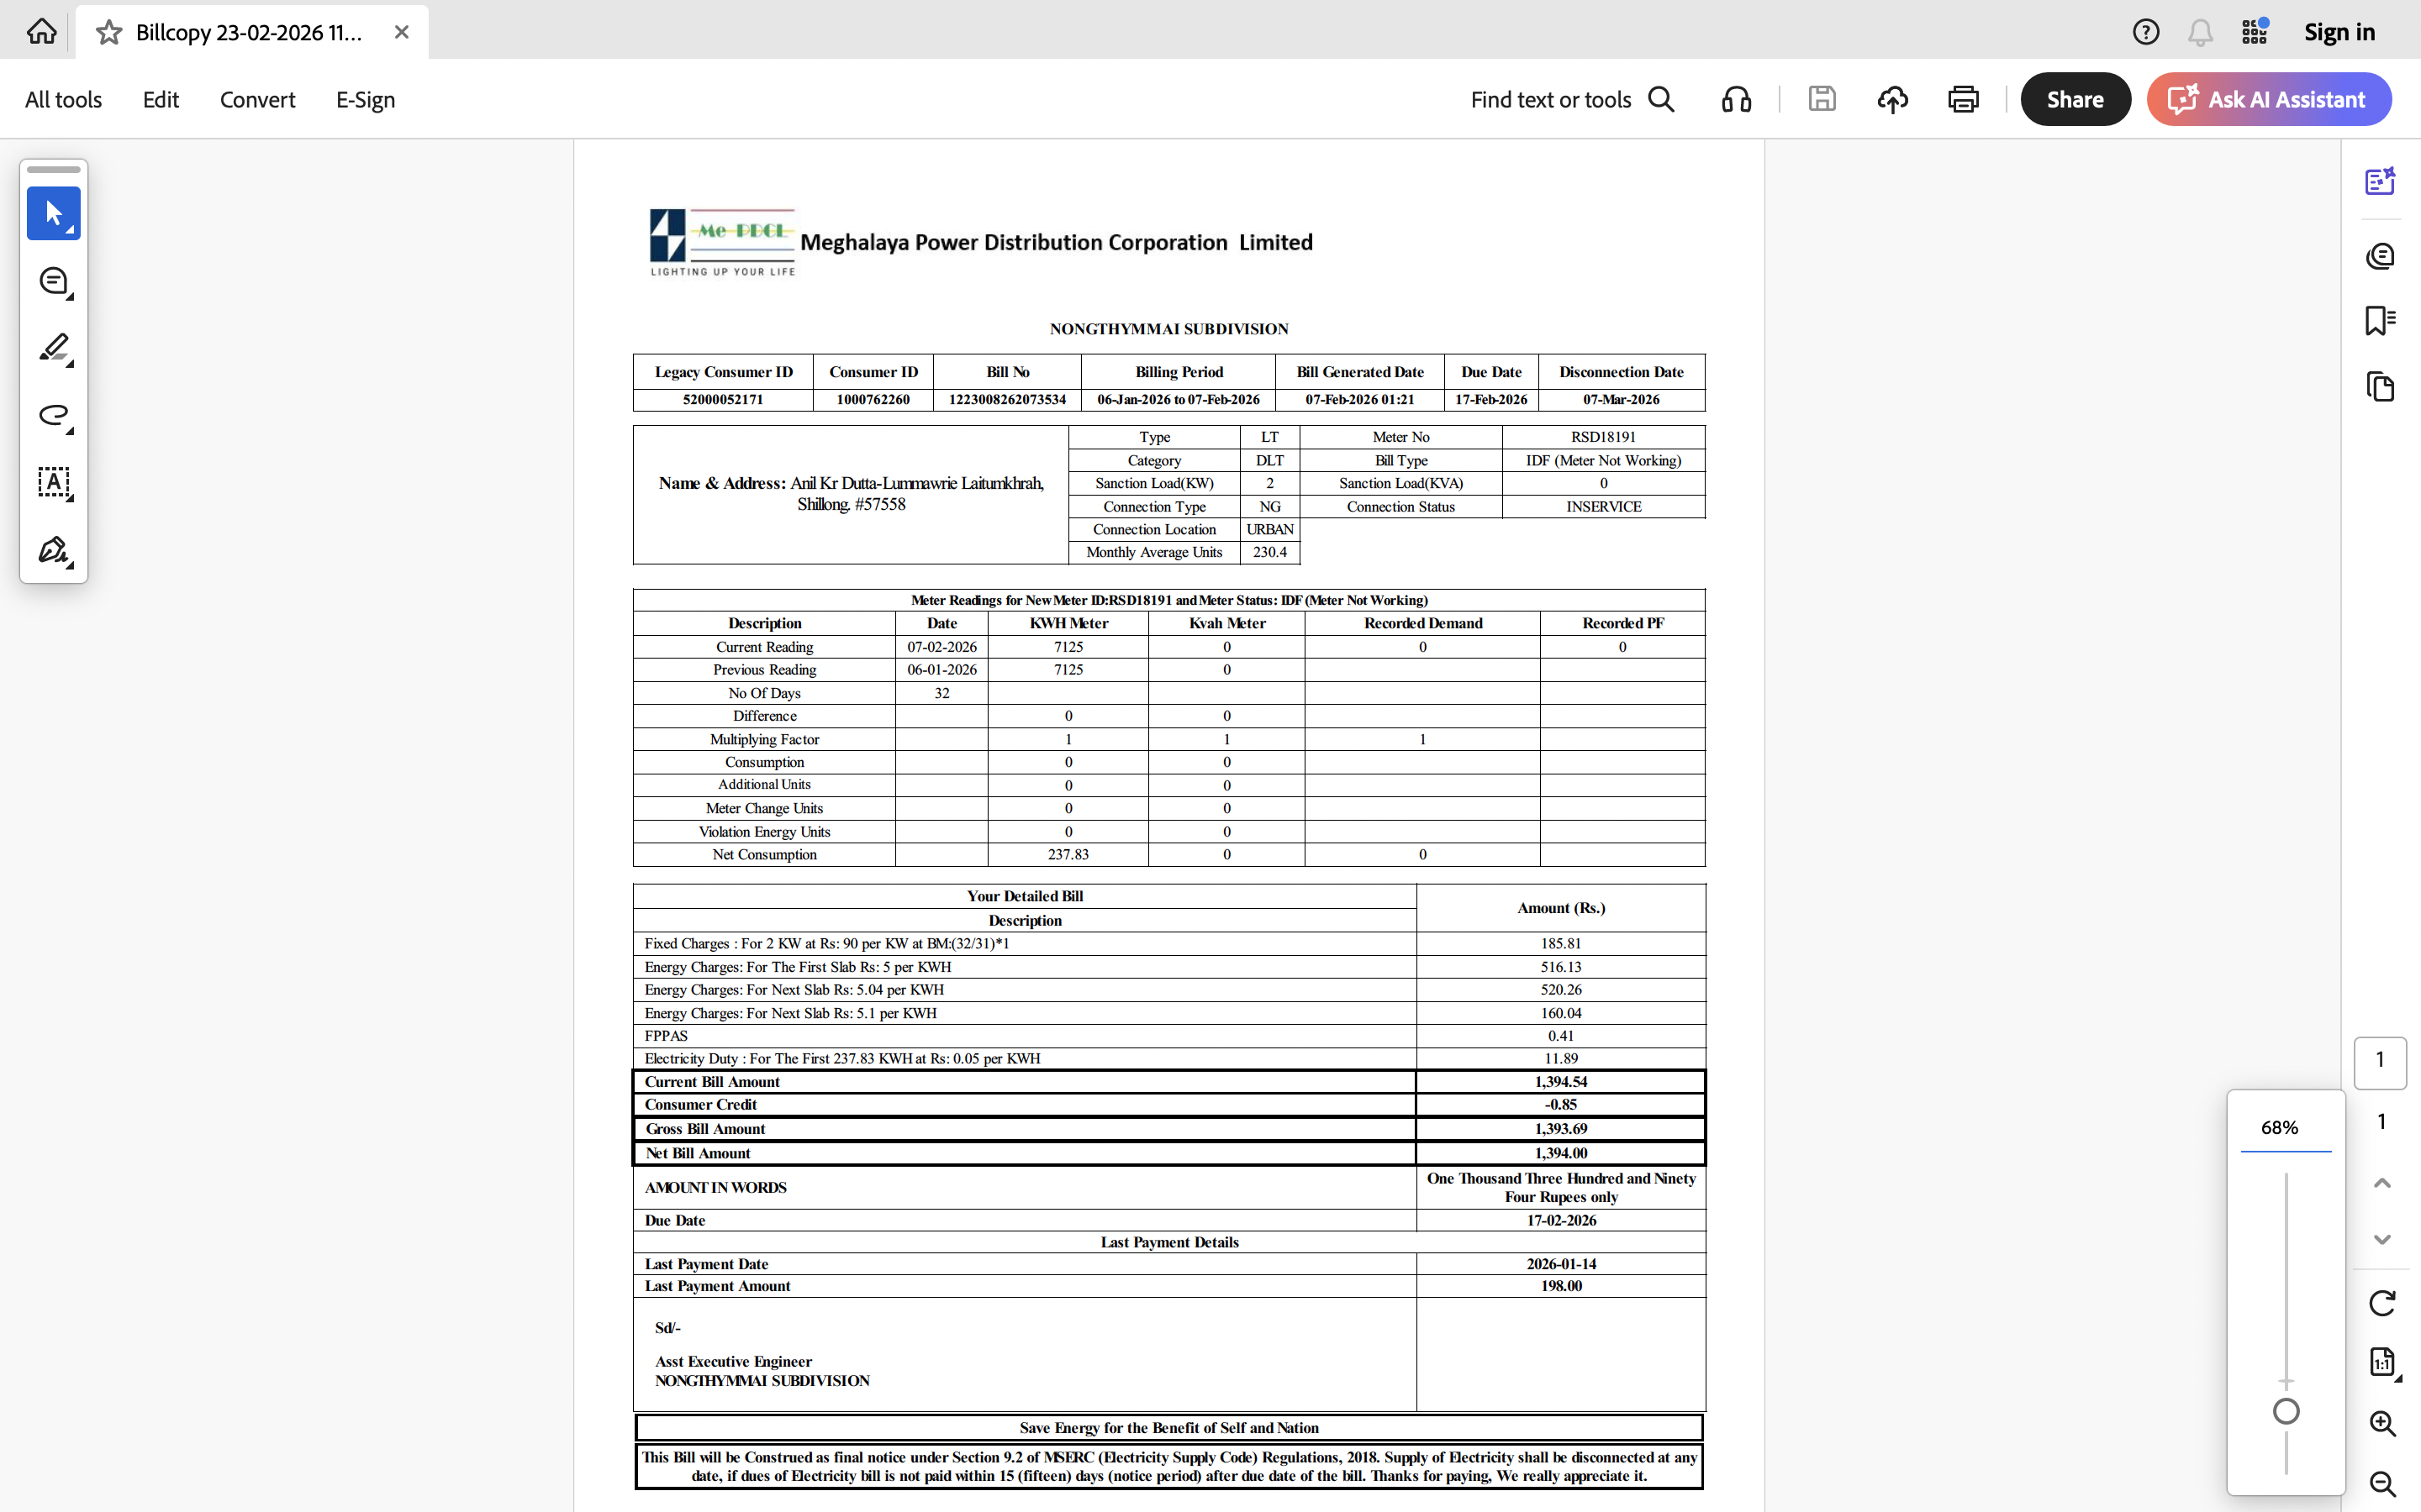Select the freehand Draw tool

click(53, 415)
